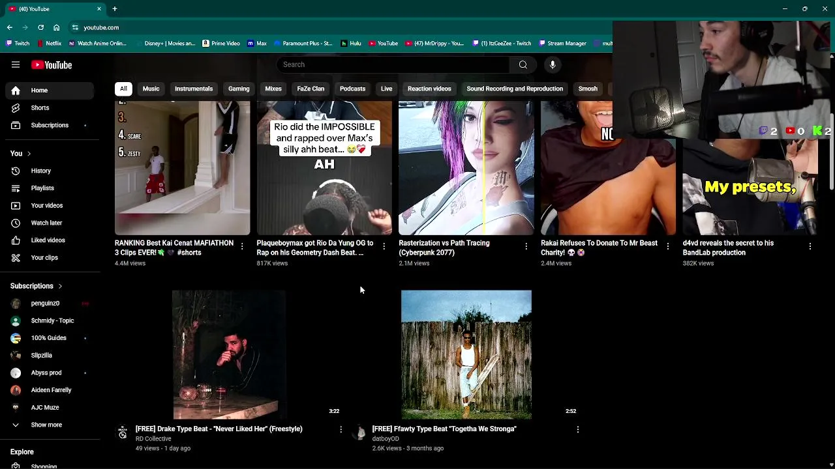835x469 pixels.
Task: Open a new browser tab
Action: 115,9
